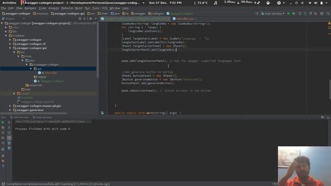The height and width of the screenshot is (186, 331).
Task: Click the modules breadcrumb in navigation bar
Action: coord(40,13)
